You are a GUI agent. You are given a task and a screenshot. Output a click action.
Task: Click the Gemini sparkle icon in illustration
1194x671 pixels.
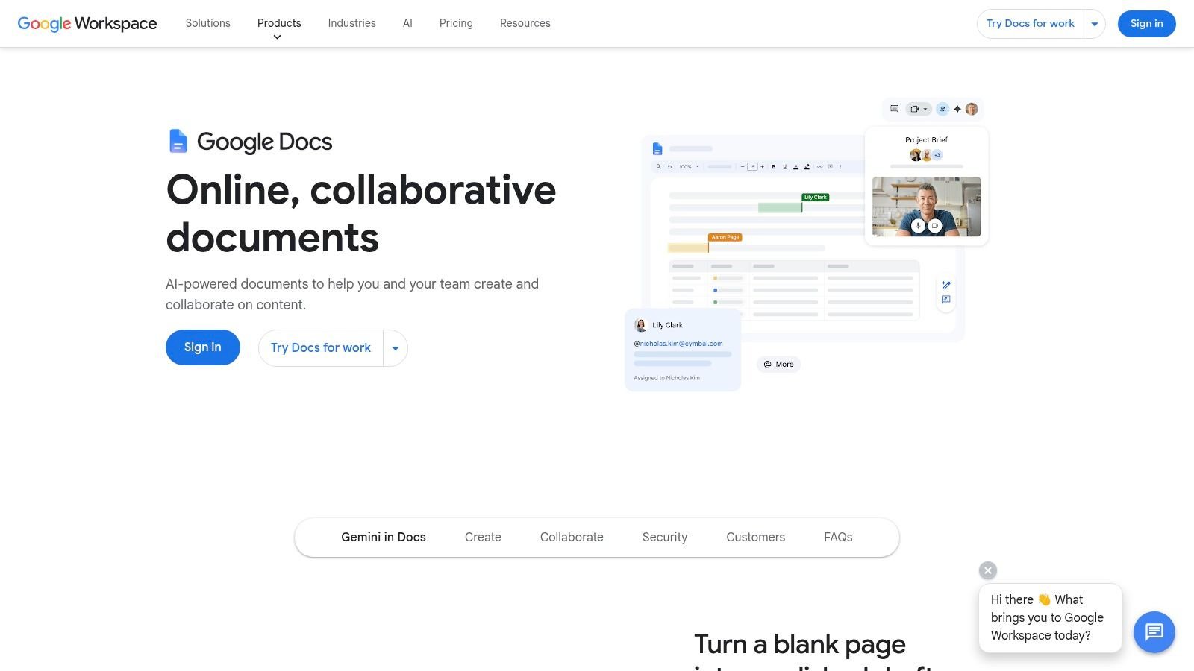[x=957, y=109]
